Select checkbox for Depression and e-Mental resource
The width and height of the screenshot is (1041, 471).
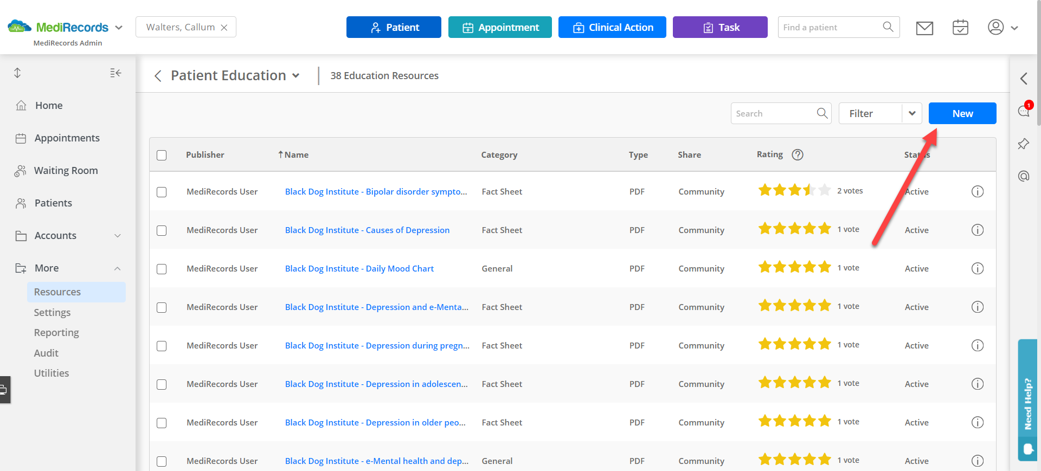pos(162,307)
